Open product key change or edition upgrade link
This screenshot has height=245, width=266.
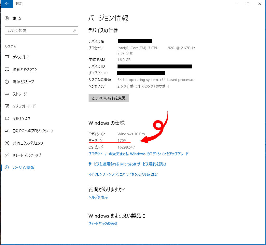point(138,154)
